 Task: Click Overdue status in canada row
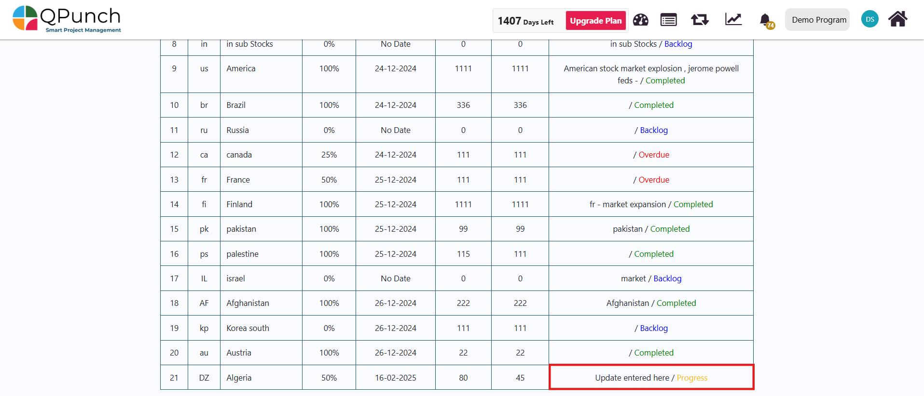tap(654, 155)
